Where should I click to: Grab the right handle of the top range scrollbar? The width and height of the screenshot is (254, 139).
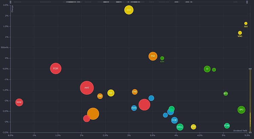pyautogui.click(x=247, y=2)
